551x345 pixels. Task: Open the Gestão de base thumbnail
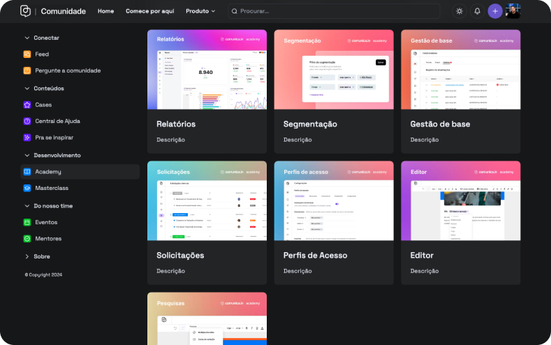pos(461,70)
